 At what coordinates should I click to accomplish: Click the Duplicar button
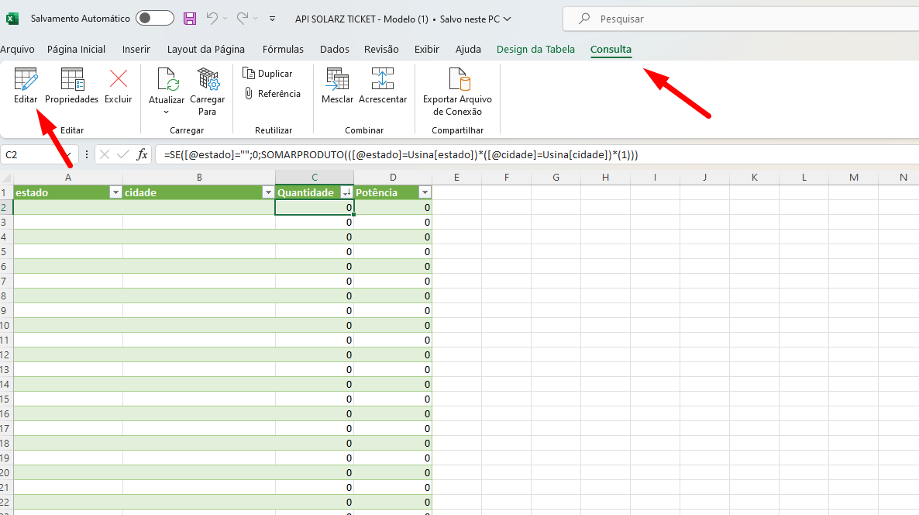(x=267, y=74)
